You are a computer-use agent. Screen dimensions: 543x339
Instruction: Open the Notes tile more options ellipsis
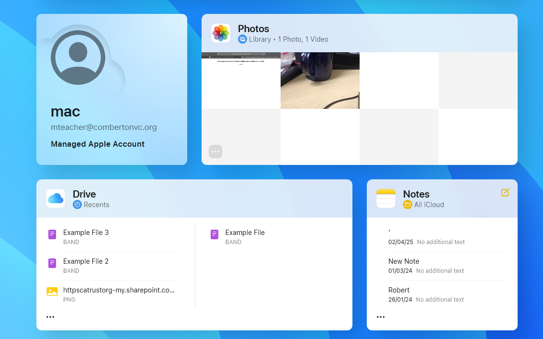pyautogui.click(x=381, y=317)
